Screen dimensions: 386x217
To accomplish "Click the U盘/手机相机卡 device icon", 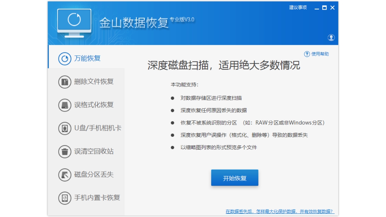I will point(65,128).
